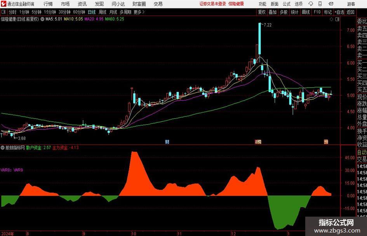The image size is (367, 236).
Task: Click the mobile phone icon in title bar
Action: 320,4
